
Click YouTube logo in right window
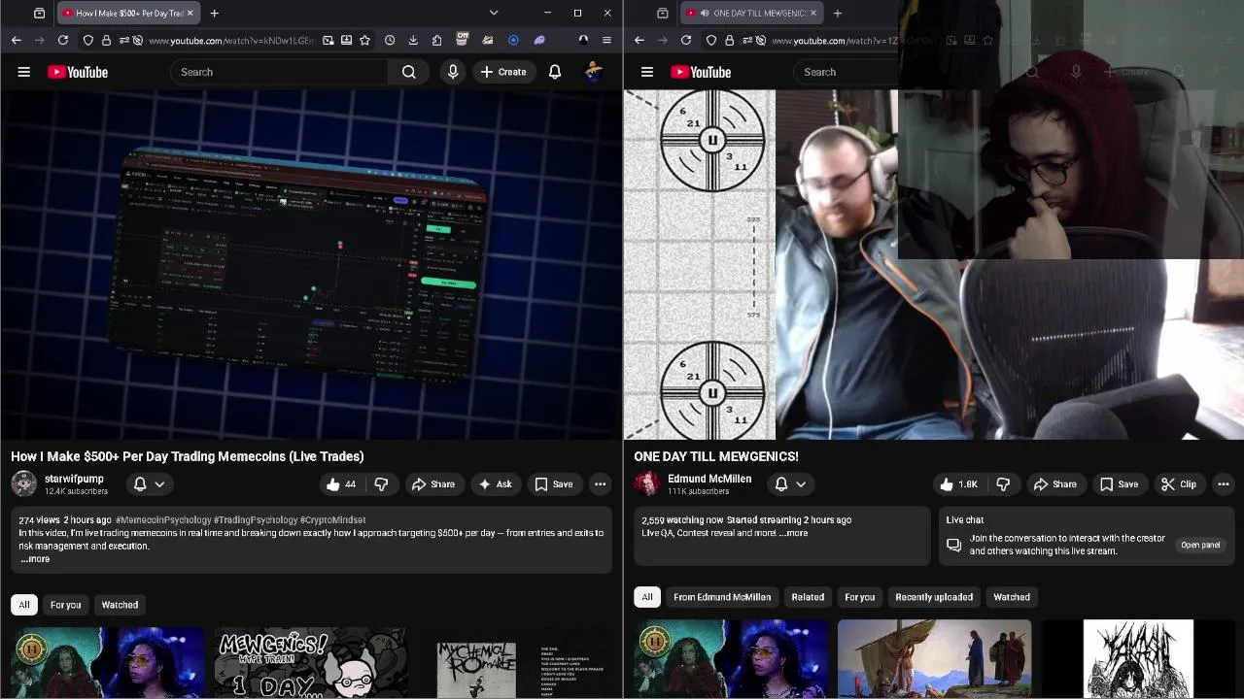(x=701, y=72)
